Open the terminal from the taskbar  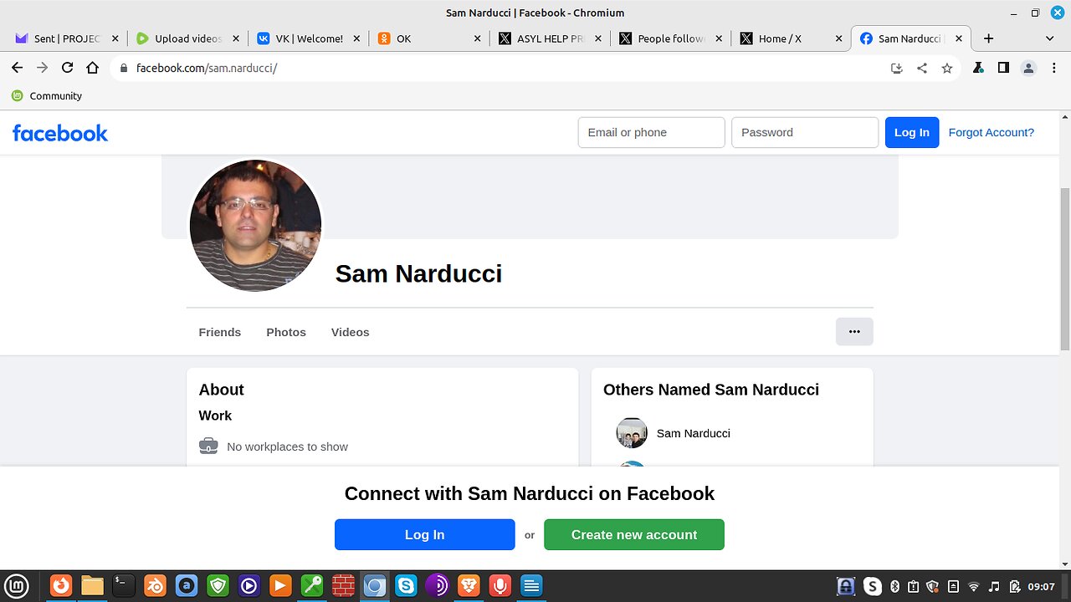tap(124, 586)
